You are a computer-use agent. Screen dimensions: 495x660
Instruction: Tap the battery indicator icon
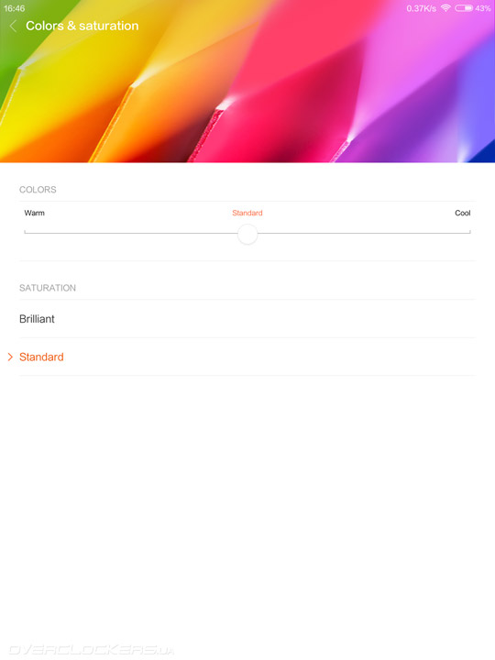click(464, 8)
